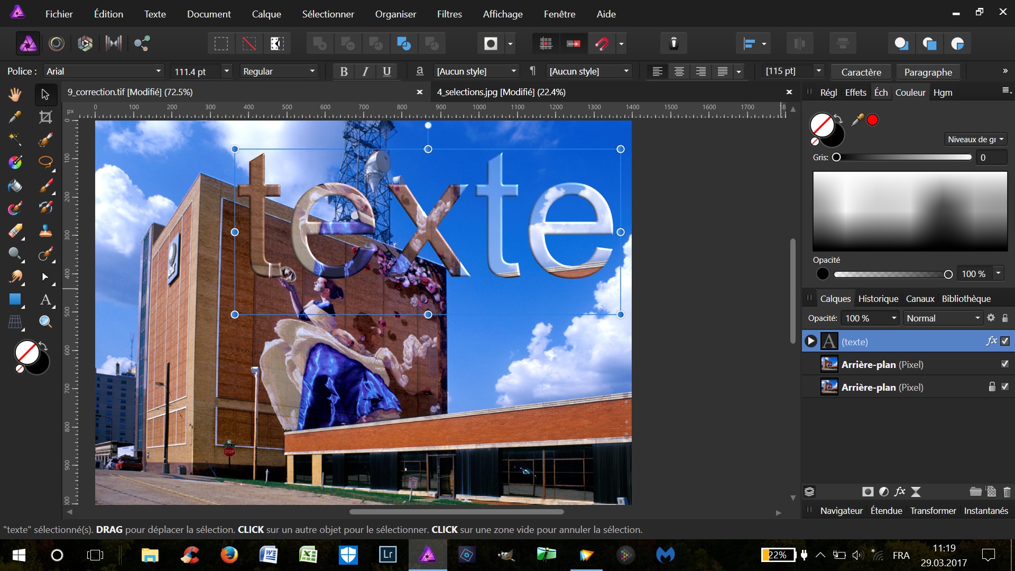This screenshot has width=1015, height=571.
Task: Select the Zoom tool in toolbox
Action: tap(46, 321)
